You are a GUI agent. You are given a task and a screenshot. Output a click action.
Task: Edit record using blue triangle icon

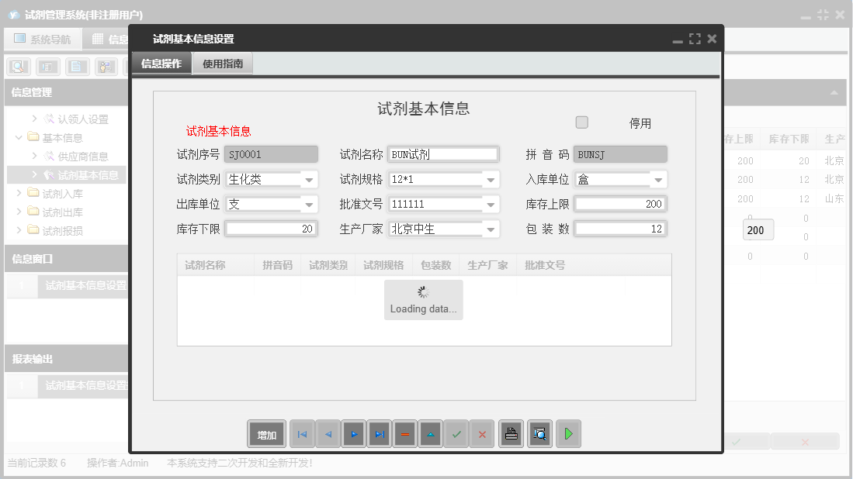coord(430,433)
